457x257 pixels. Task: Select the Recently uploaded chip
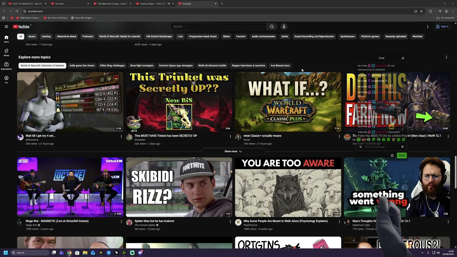tap(396, 36)
